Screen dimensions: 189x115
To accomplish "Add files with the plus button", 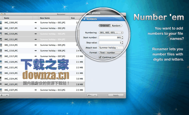I will [x=2, y=95].
